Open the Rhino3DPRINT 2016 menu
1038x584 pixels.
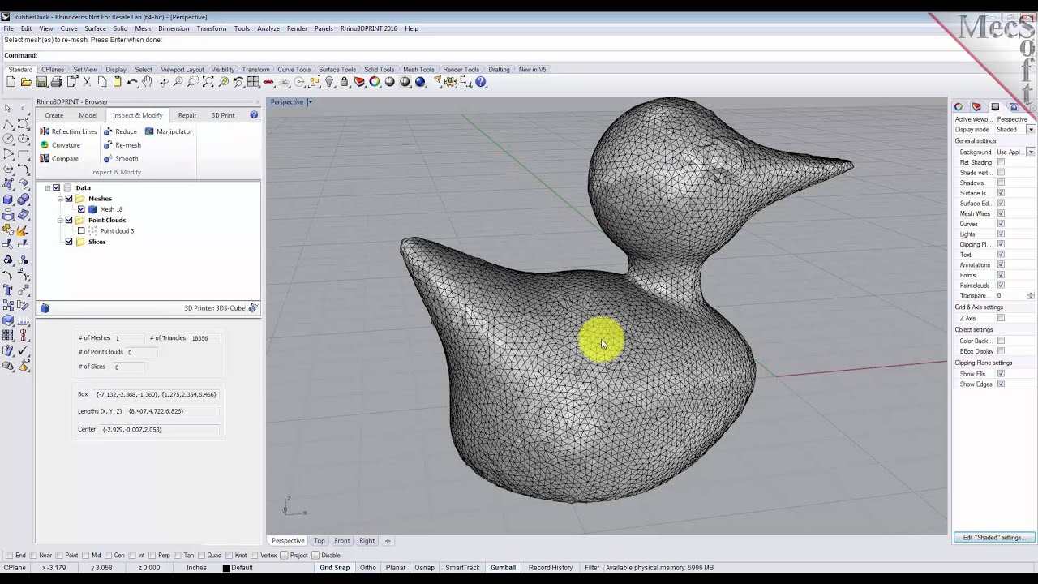click(x=369, y=28)
